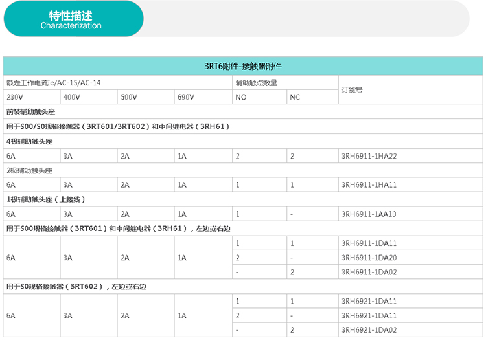Image resolution: width=486 pixels, height=356 pixels.
Task: Click order number 3RH6911-1DA02
Action: click(369, 272)
